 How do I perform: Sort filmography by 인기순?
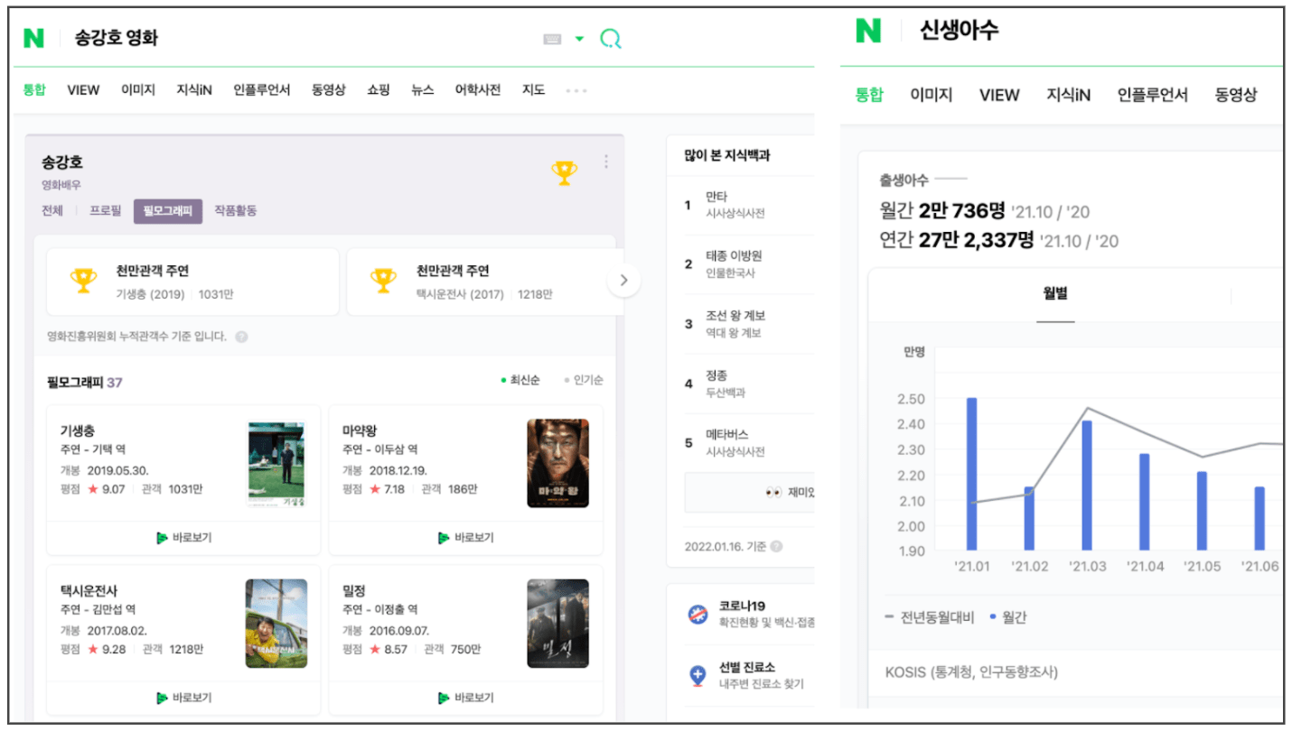(584, 381)
